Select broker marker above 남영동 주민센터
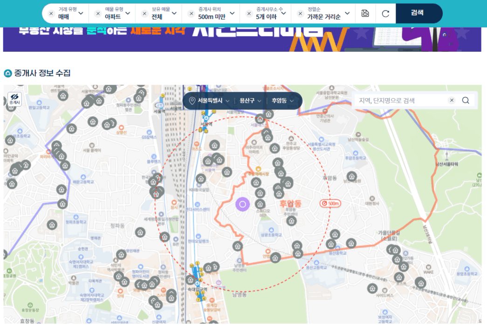 (238, 246)
